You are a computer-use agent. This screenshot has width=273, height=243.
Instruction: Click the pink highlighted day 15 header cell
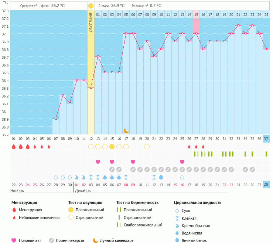196,14
